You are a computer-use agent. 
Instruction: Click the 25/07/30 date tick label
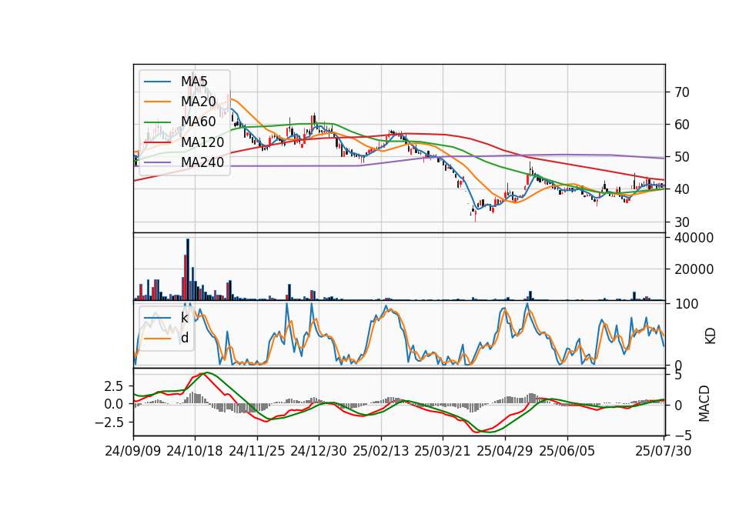pyautogui.click(x=664, y=451)
